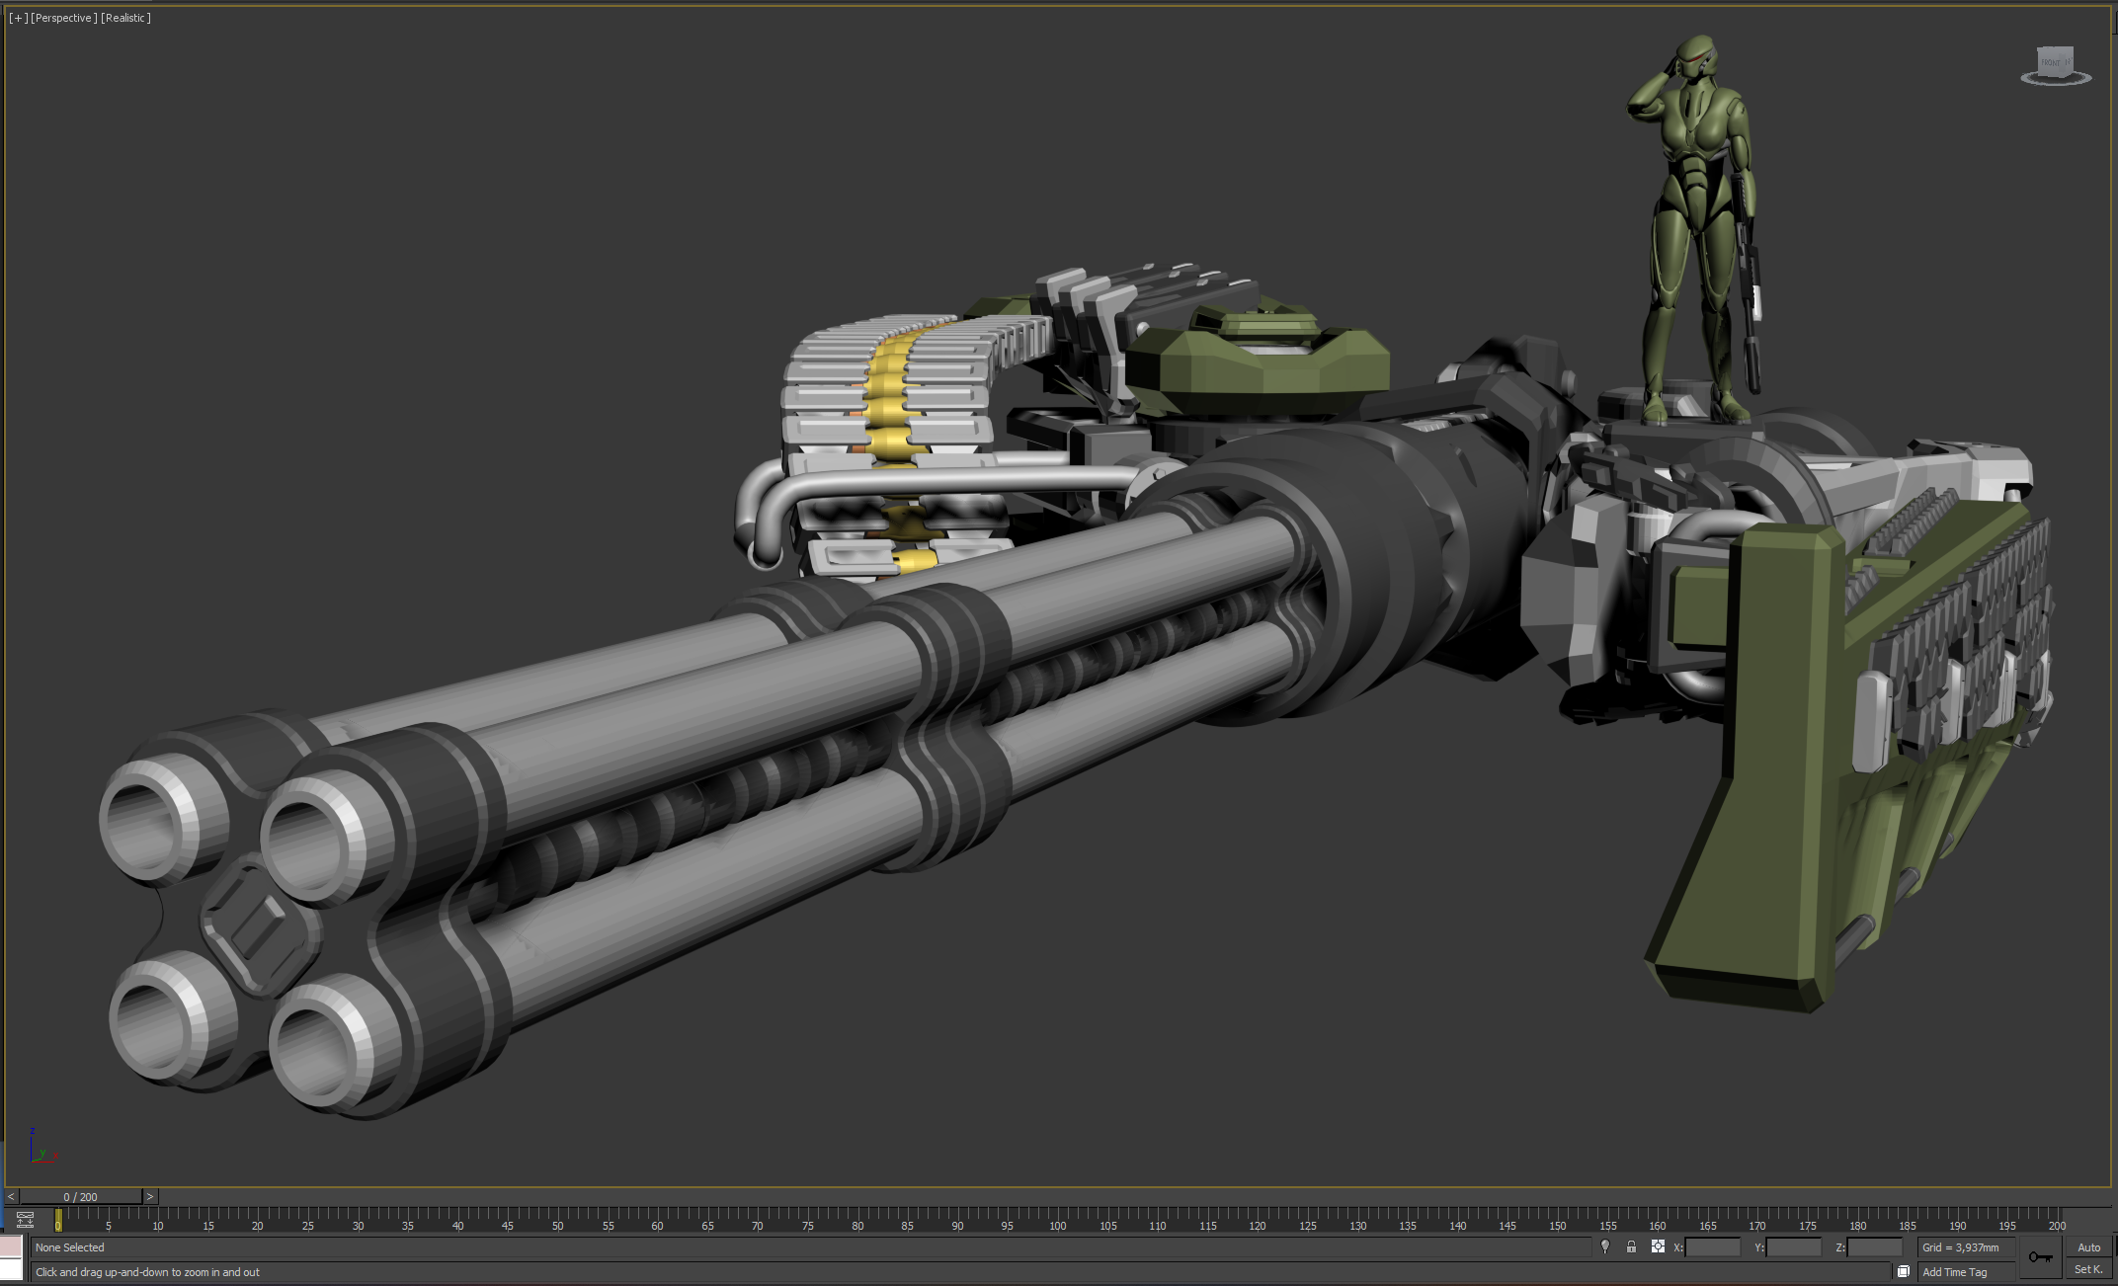This screenshot has height=1286, width=2118.
Task: Open the viewport [+] general menu
Action: 18,18
